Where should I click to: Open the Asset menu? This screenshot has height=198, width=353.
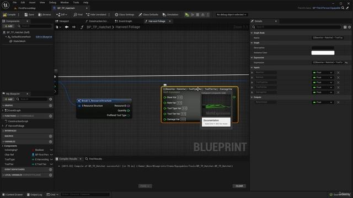32,2
